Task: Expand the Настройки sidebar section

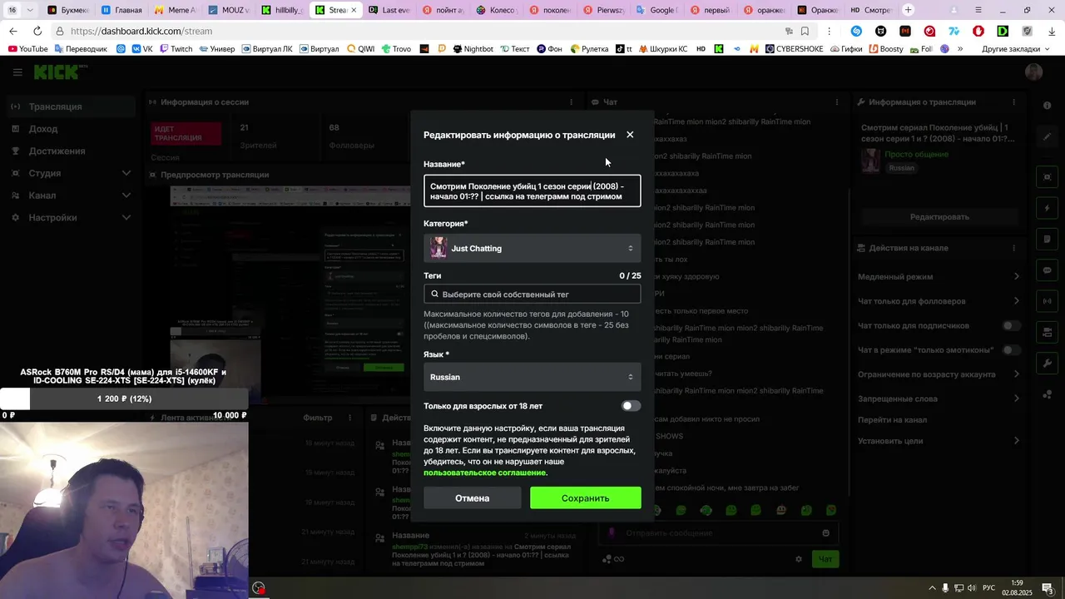Action: coord(71,218)
